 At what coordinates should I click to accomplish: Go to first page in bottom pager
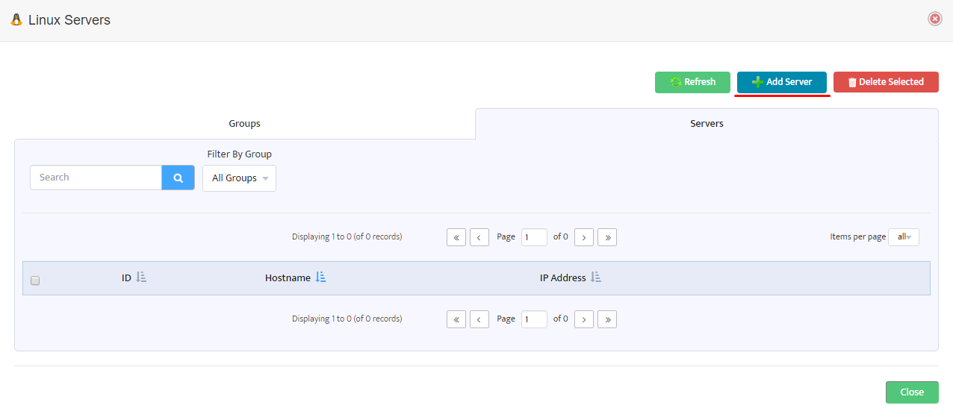456,319
